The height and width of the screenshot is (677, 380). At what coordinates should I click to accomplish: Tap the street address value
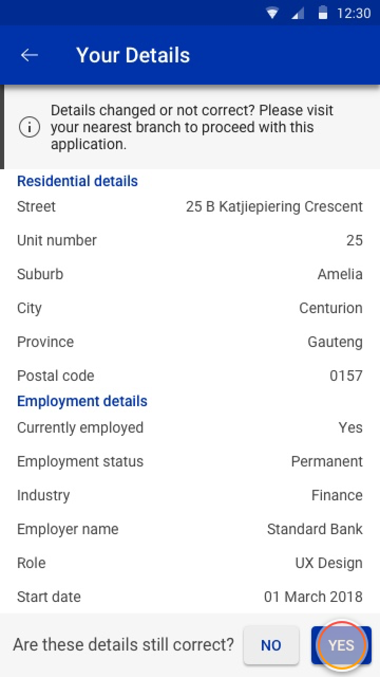point(274,206)
